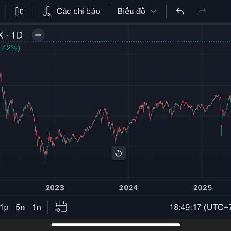Tap the undo arrow
Screen dimensions: 231x231
(x=180, y=12)
